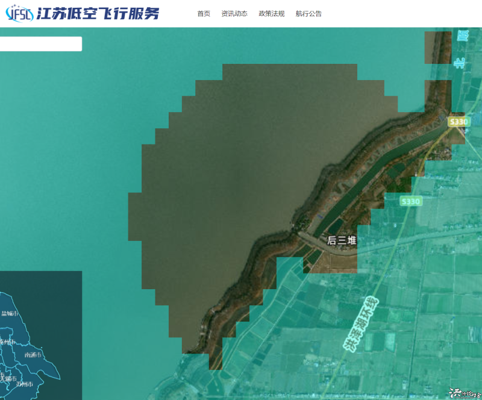The width and height of the screenshot is (482, 400).
Task: Click the small unshaded tile at top-right
Action: (436, 47)
